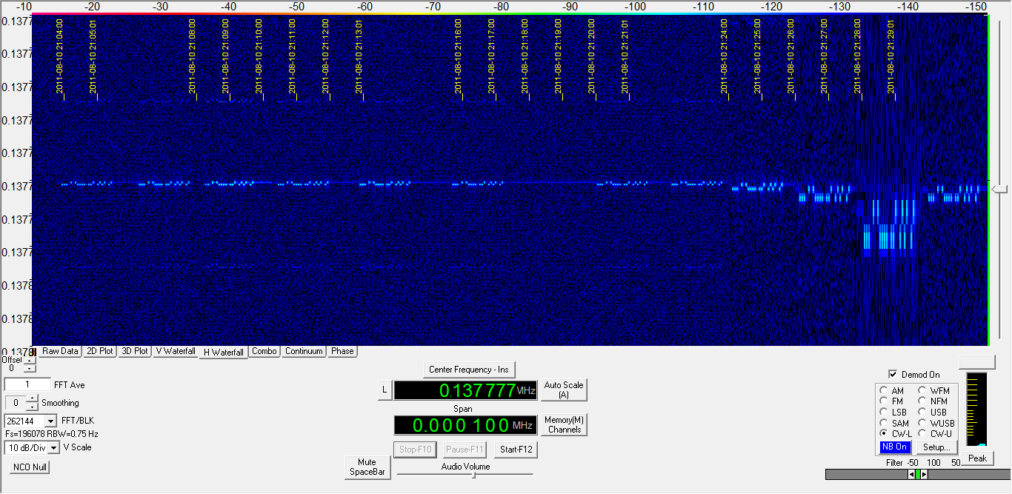The height and width of the screenshot is (494, 1012).
Task: Select WFM demodulation mode
Action: (934, 390)
